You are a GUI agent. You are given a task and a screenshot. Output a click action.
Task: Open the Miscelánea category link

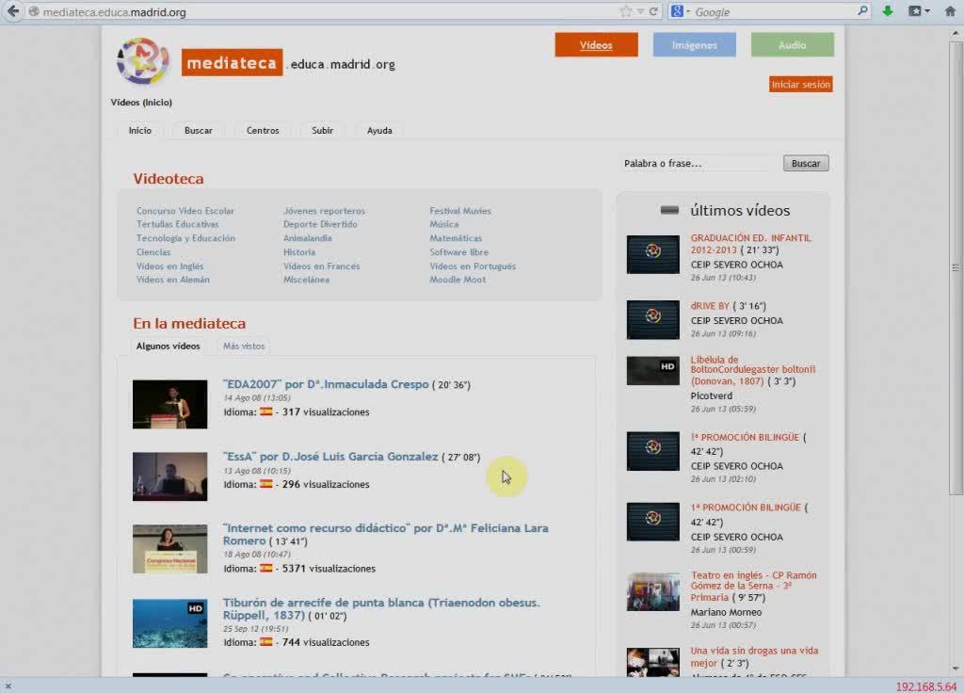pyautogui.click(x=306, y=280)
